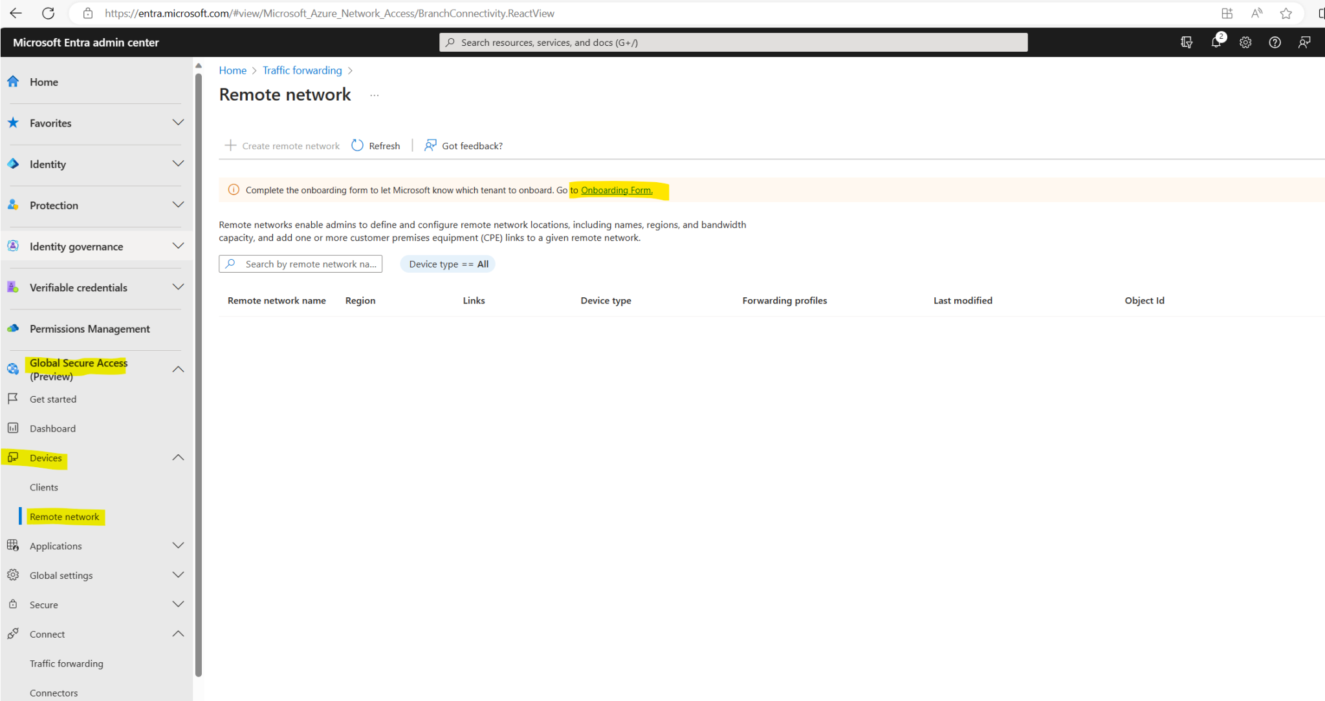Collapse the Devices section
This screenshot has height=701, width=1325.
pyautogui.click(x=179, y=457)
